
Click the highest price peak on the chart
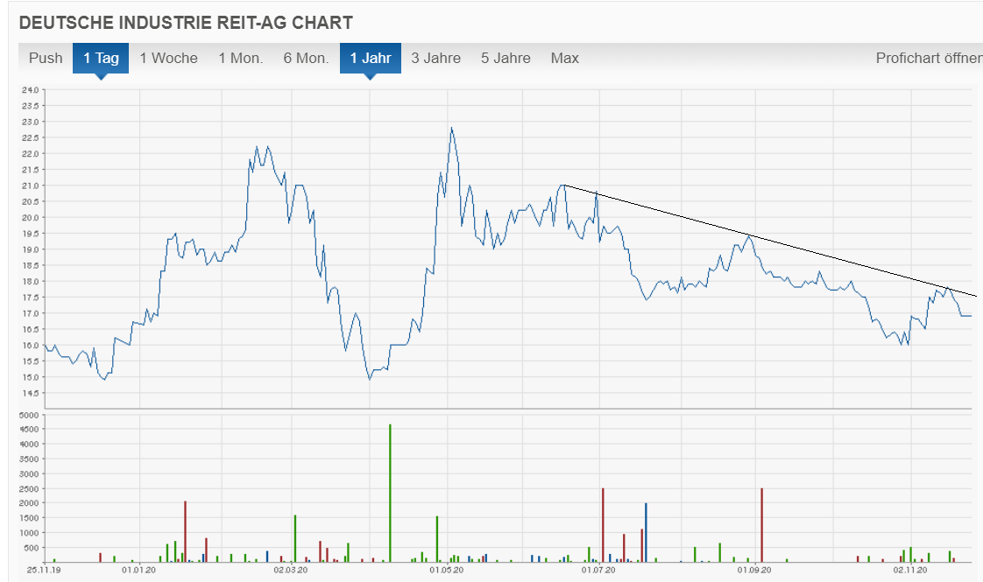(x=451, y=129)
